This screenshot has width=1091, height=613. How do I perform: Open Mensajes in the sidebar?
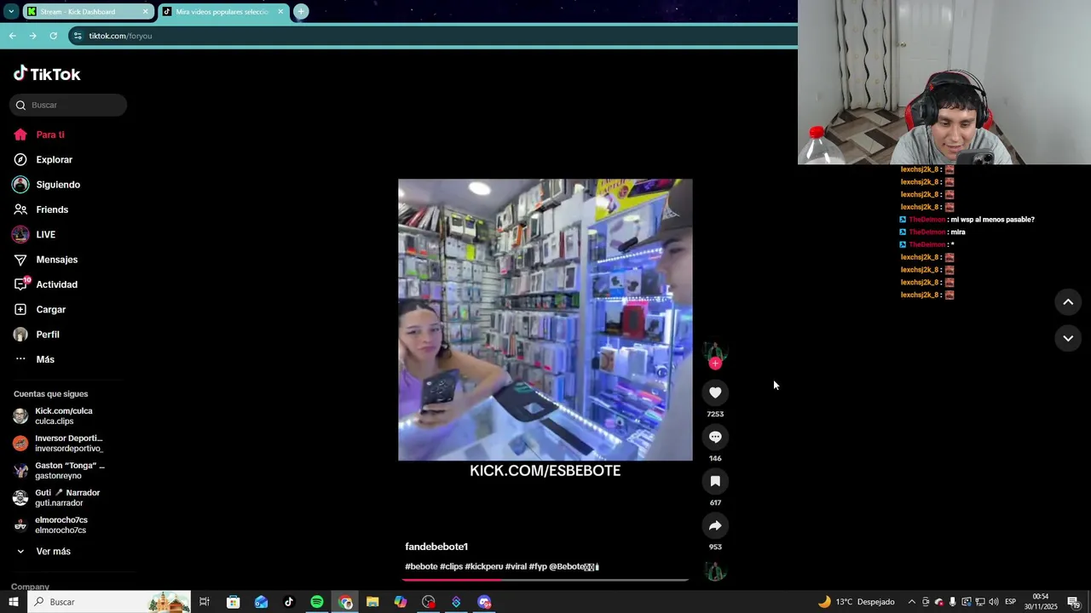point(45,260)
